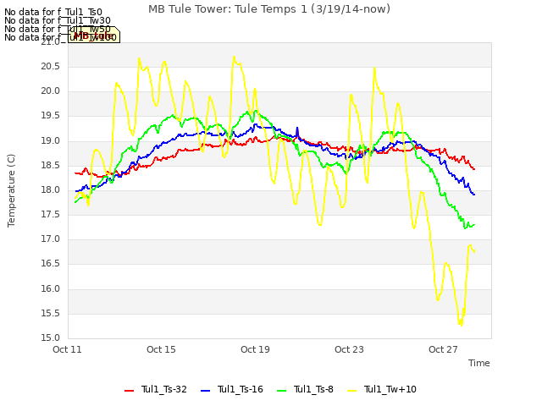Click the 20.5 y-axis tick label
542x406 pixels.
click(x=51, y=67)
